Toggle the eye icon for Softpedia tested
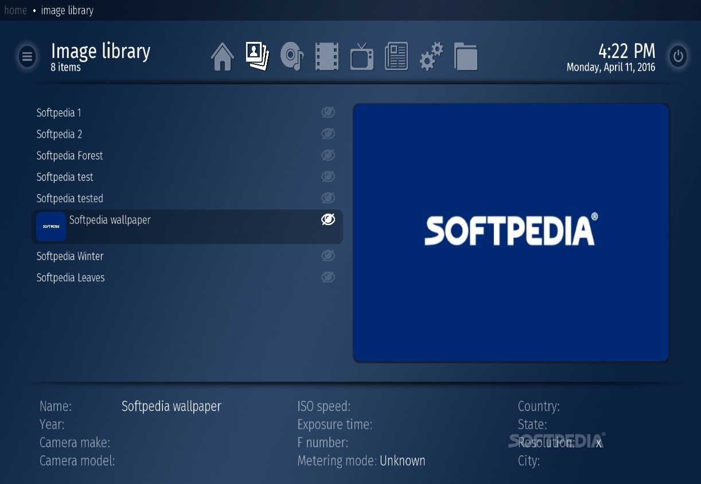Image resolution: width=701 pixels, height=484 pixels. 328,198
